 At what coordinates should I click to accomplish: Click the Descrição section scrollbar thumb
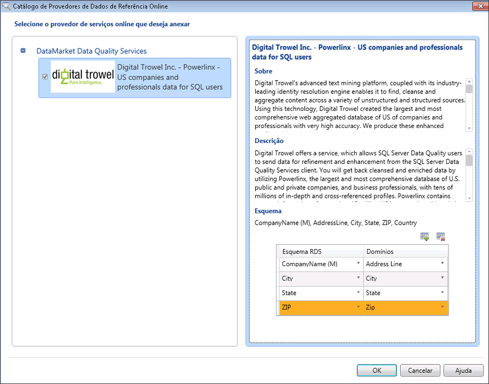pyautogui.click(x=469, y=160)
